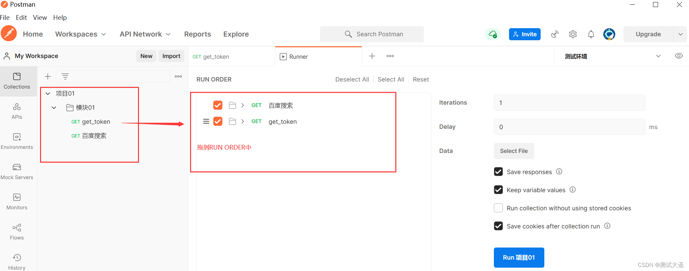Click the search magnifier icon
Image resolution: width=689 pixels, height=271 pixels.
coord(349,34)
